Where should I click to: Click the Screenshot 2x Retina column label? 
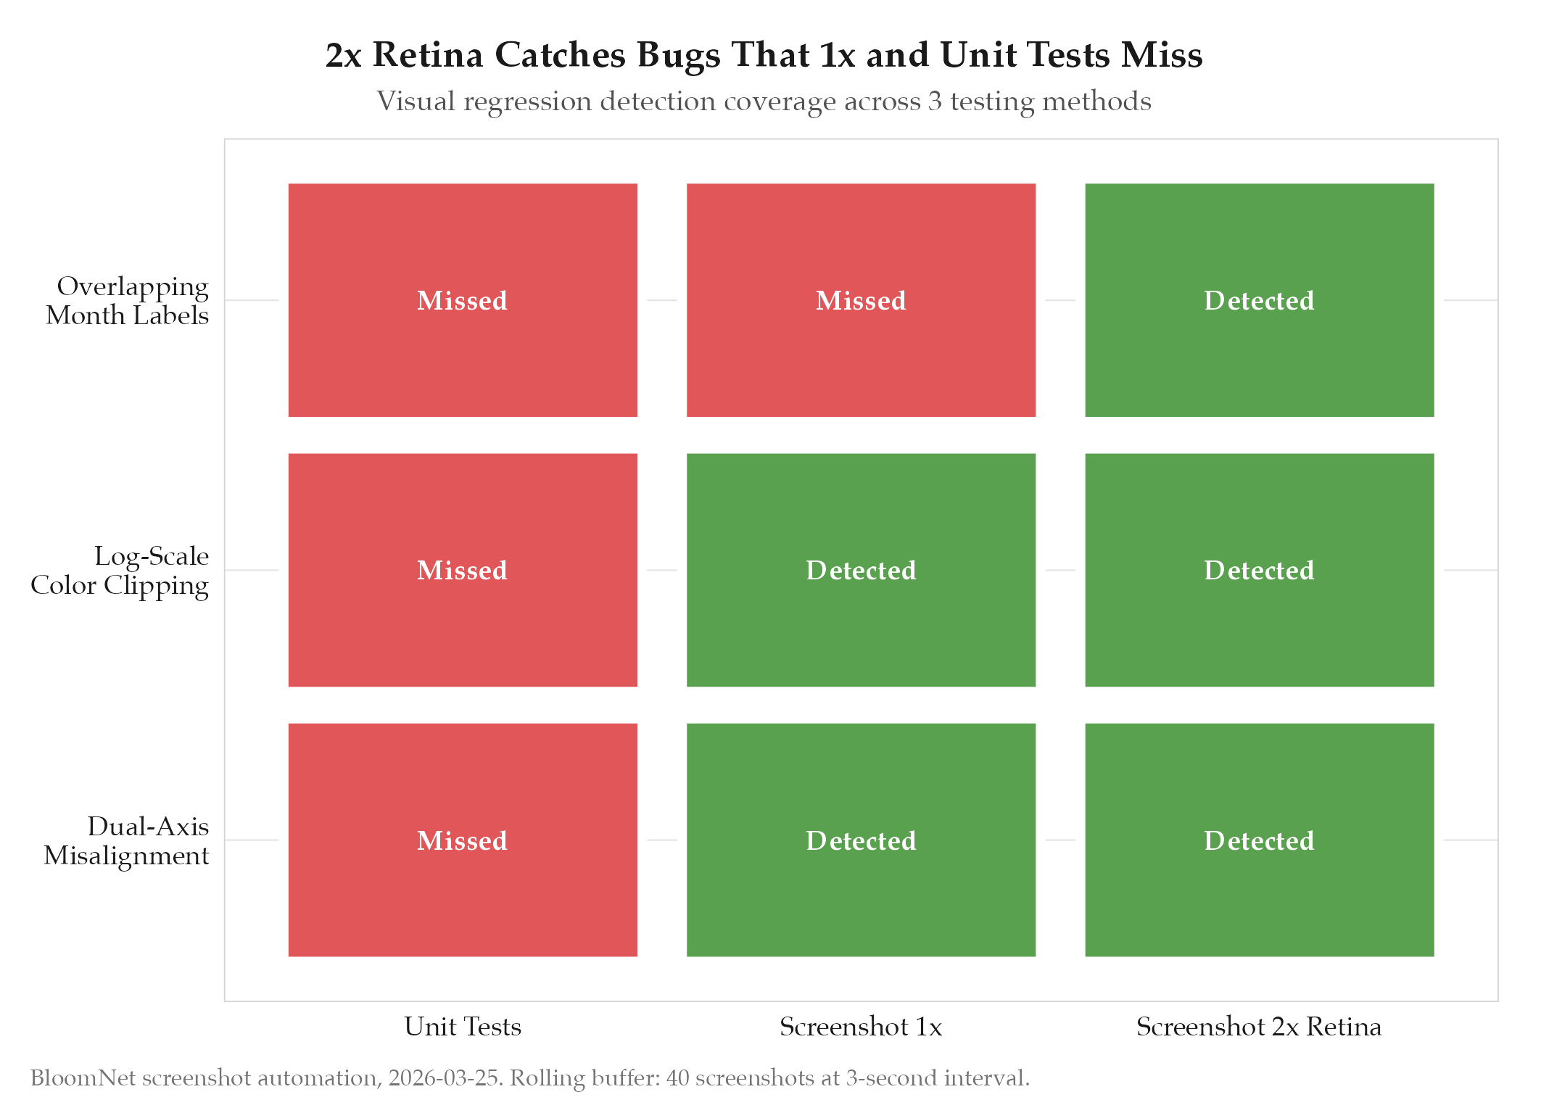1259,1027
